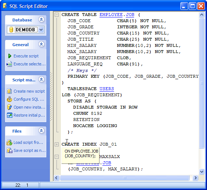
Task: Click the CHUNK 8192 line
Action: coord(88,113)
